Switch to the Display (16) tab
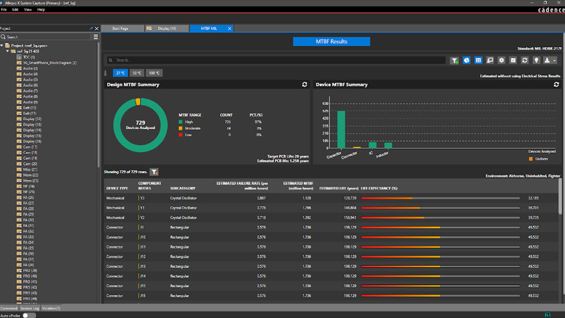565x318 pixels. click(167, 28)
